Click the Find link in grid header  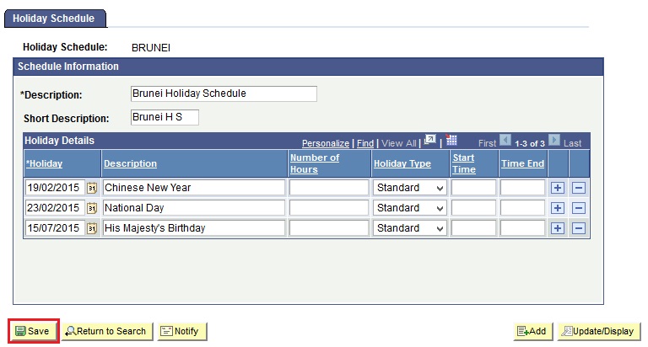coord(365,143)
